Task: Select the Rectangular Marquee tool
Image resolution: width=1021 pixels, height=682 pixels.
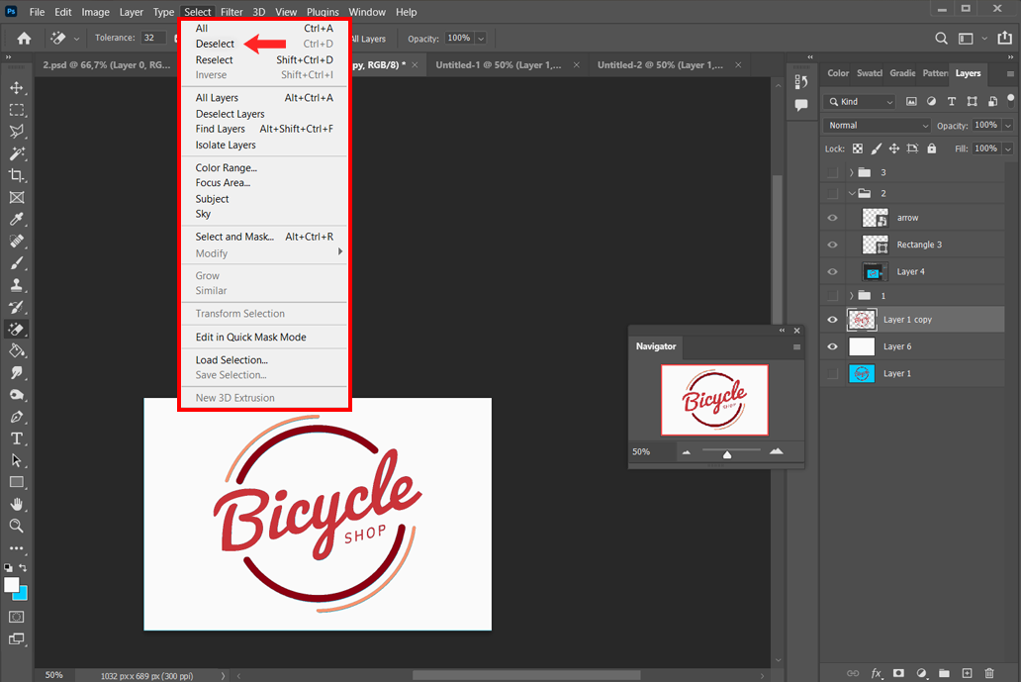Action: coord(17,110)
